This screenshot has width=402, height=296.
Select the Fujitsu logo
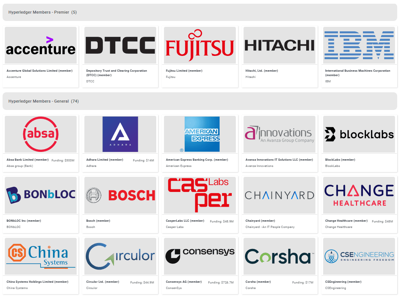tap(200, 45)
